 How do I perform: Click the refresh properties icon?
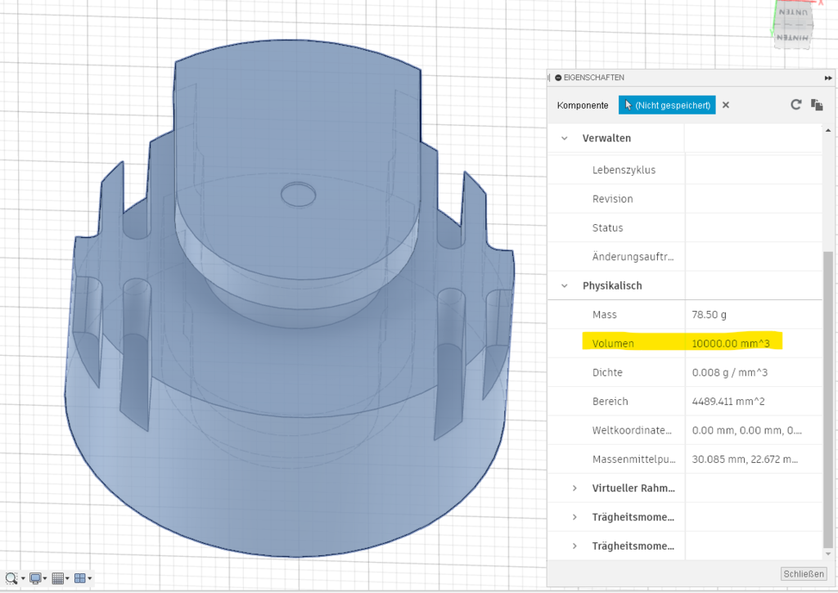(x=795, y=105)
